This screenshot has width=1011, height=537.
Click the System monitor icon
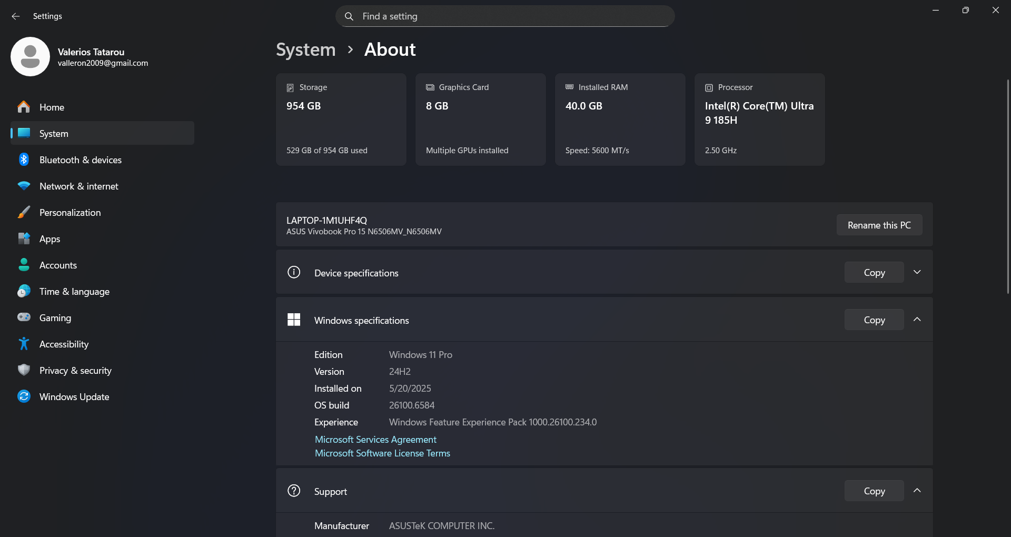tap(24, 133)
